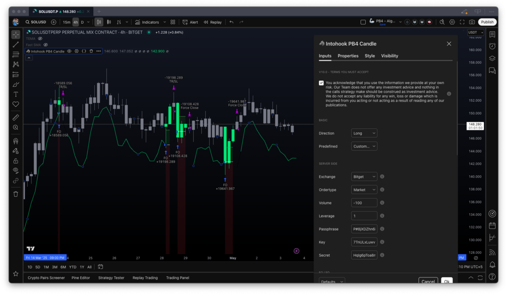Hide the Intohook PB4 Candle indicator
This screenshot has width=507, height=294.
pos(69,51)
